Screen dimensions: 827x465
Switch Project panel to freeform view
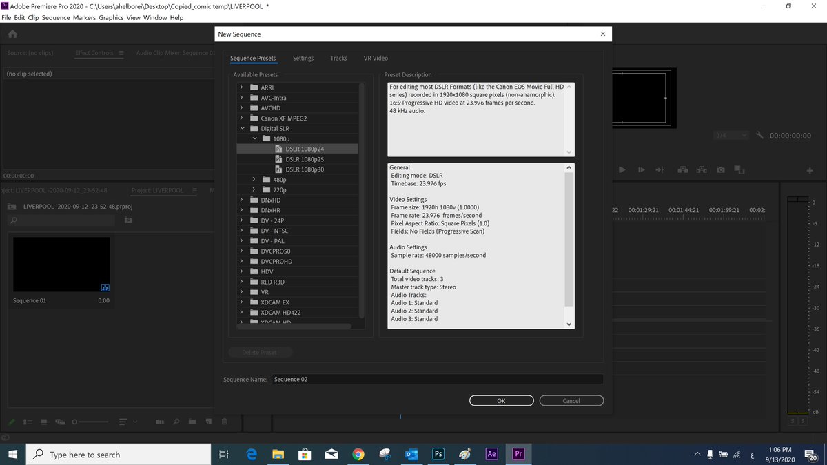click(x=60, y=422)
